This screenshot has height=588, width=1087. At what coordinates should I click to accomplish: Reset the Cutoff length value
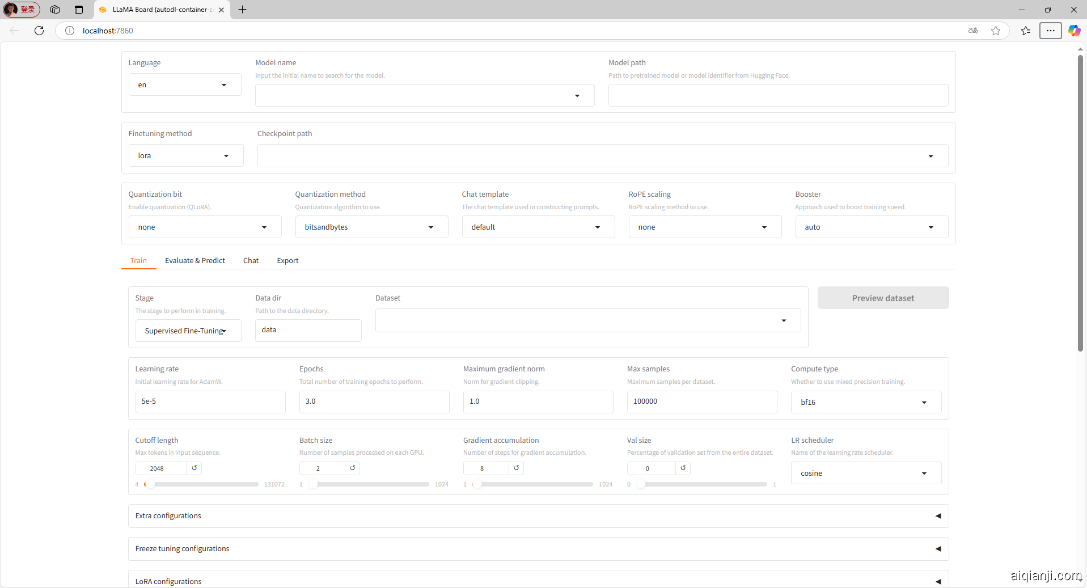[x=194, y=468]
